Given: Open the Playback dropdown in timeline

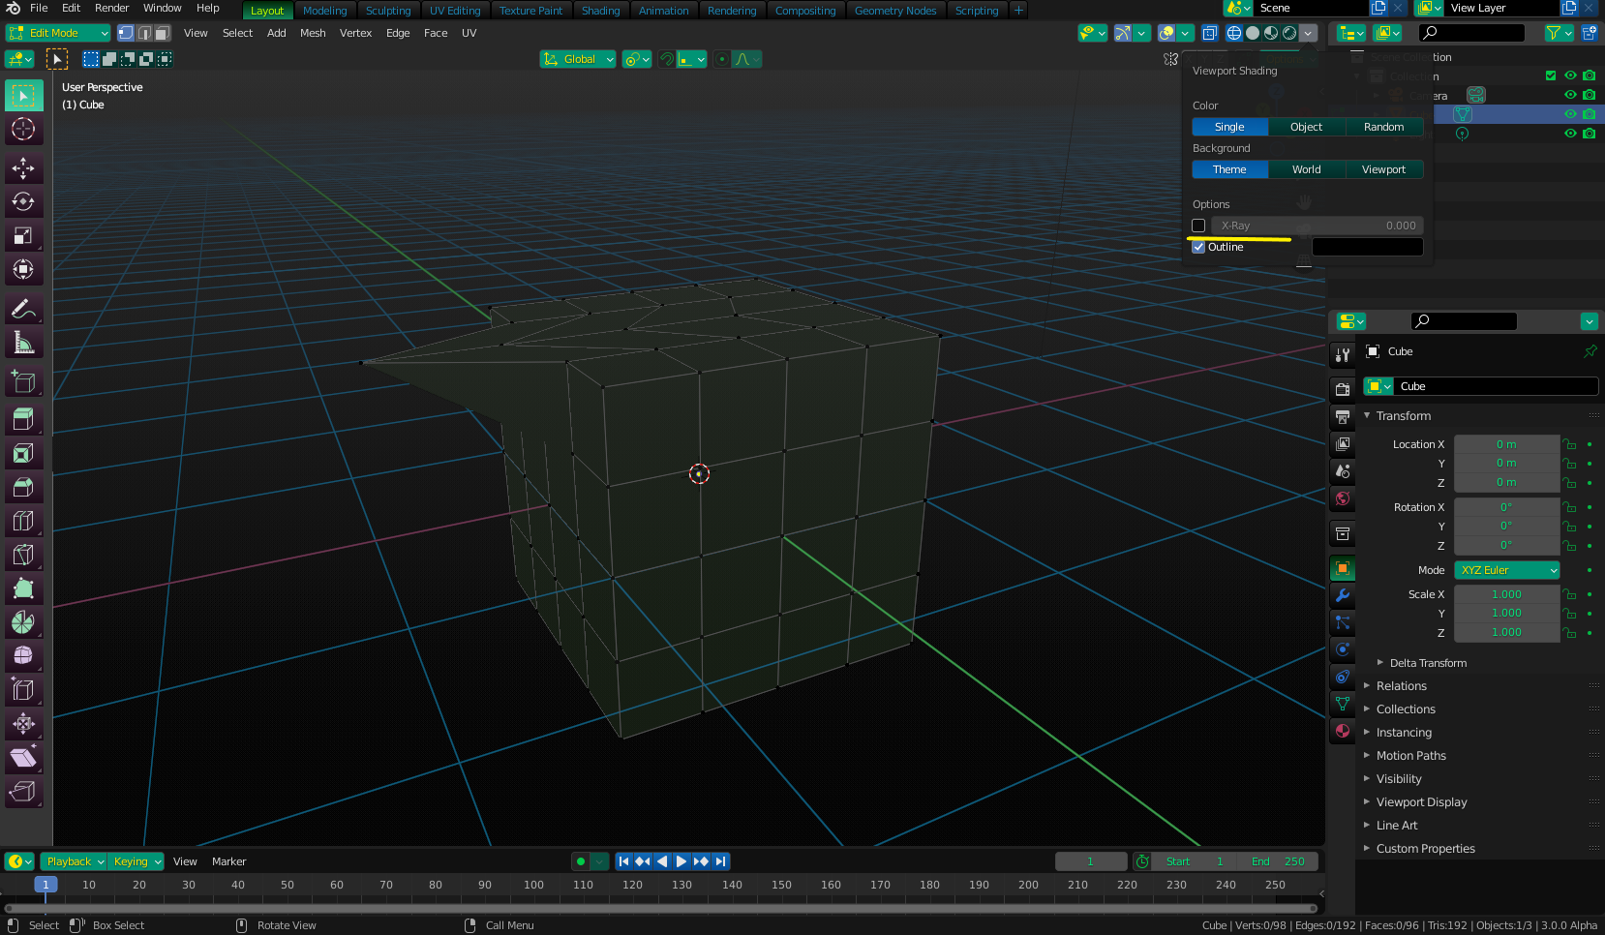Looking at the screenshot, I should tap(74, 861).
